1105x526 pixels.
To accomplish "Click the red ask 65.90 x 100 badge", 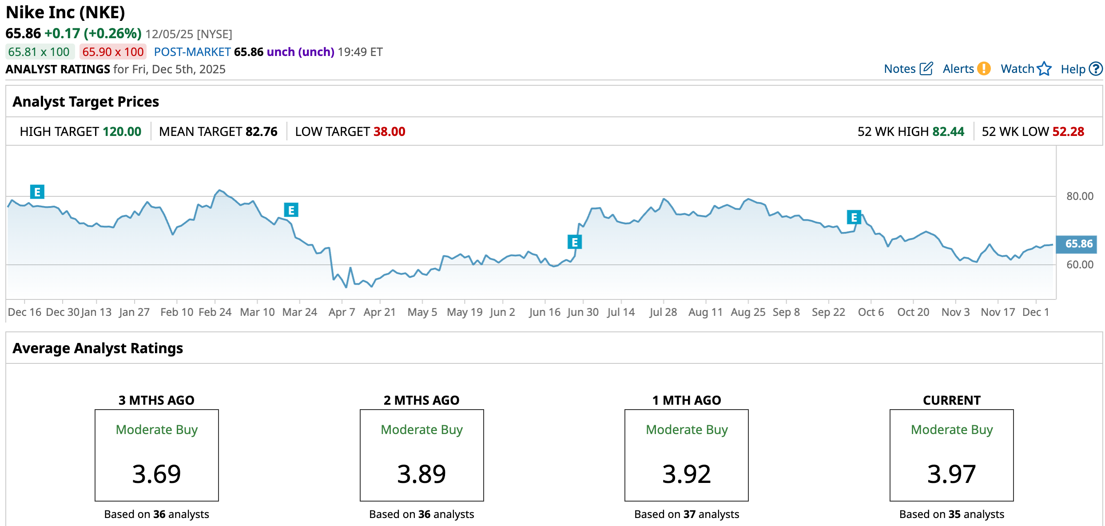I will pyautogui.click(x=113, y=52).
